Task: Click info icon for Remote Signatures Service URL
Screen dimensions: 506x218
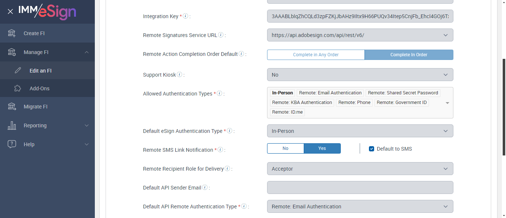Action: coord(221,35)
